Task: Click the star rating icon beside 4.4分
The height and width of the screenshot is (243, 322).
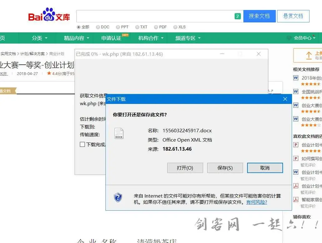Action: tap(49, 73)
